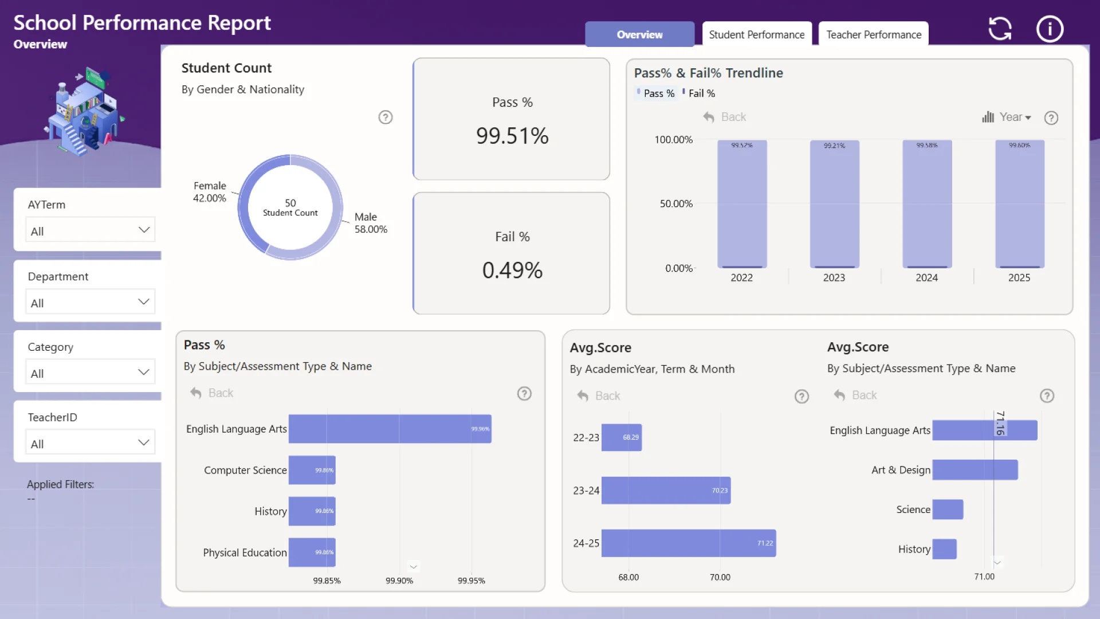
Task: Expand the AYTerm dropdown
Action: pos(90,230)
